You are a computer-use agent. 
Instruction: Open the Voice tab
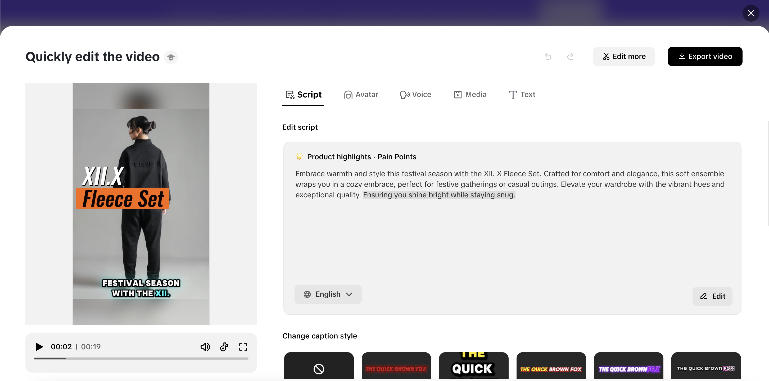tap(415, 95)
